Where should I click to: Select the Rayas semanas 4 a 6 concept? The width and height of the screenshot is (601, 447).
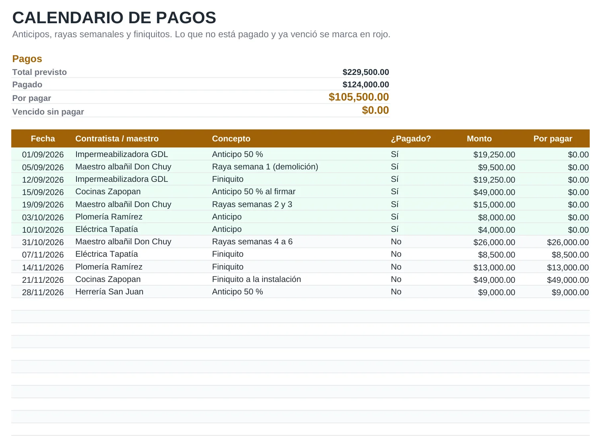252,242
